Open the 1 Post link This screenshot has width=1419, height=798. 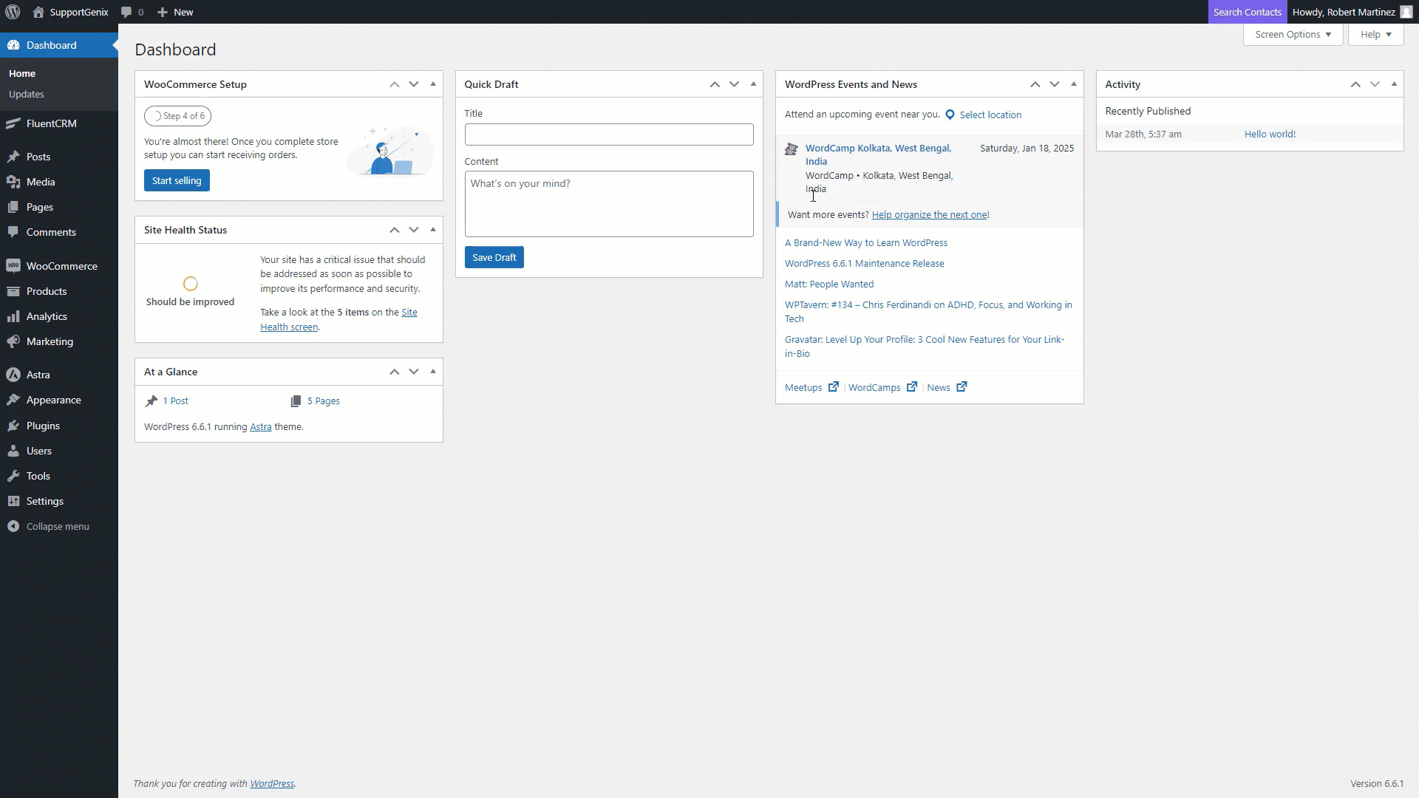(176, 400)
